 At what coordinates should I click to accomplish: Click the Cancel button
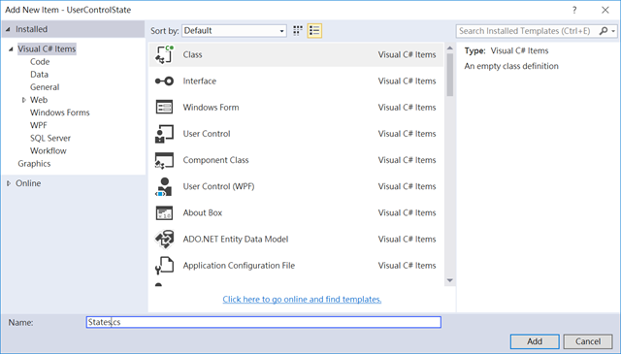(x=588, y=341)
